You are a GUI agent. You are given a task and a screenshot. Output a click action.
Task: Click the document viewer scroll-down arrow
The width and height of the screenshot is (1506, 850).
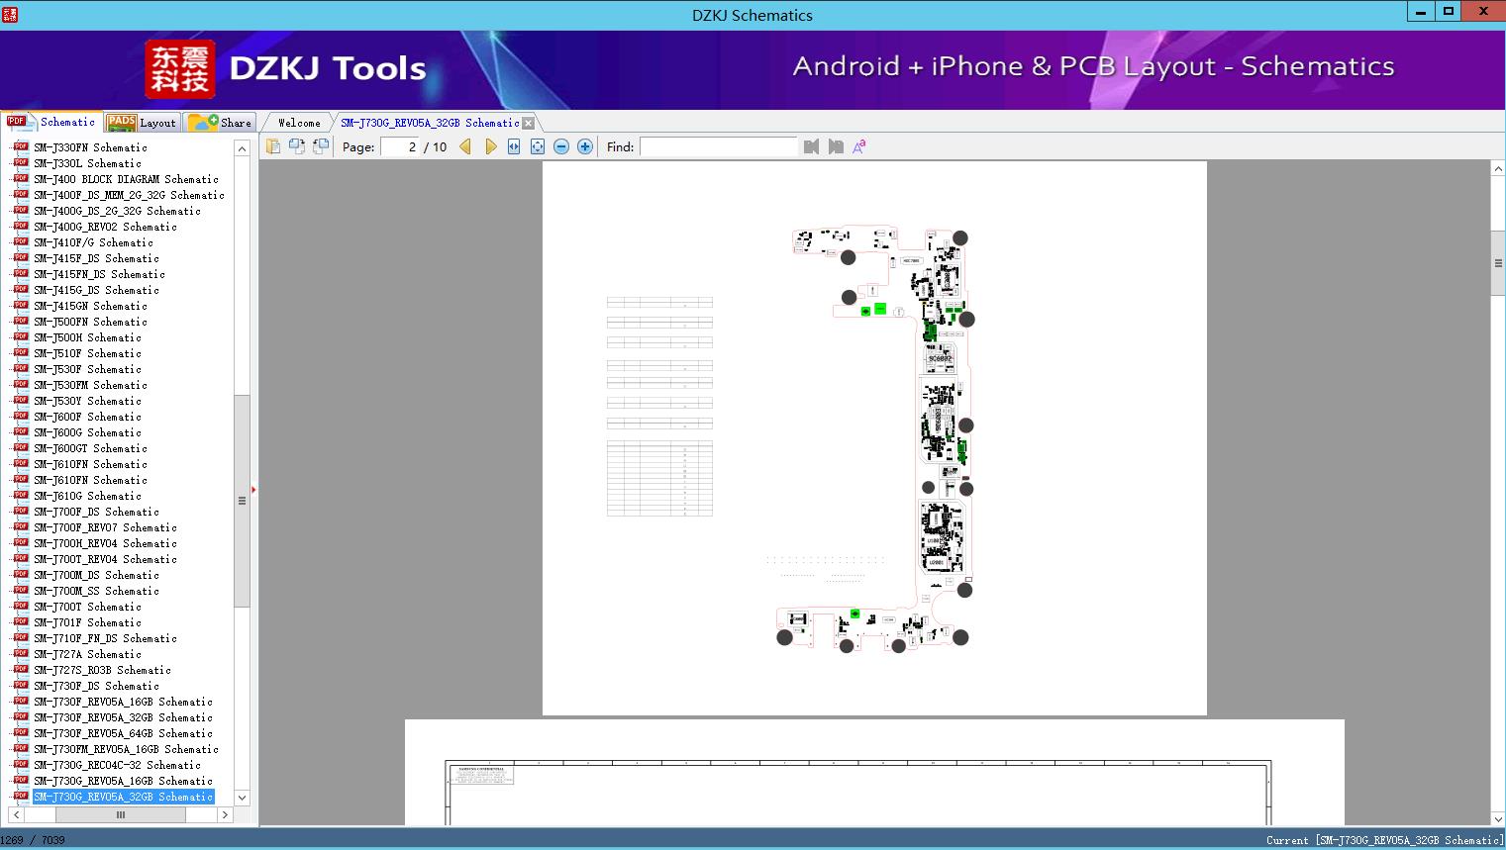coord(1498,818)
